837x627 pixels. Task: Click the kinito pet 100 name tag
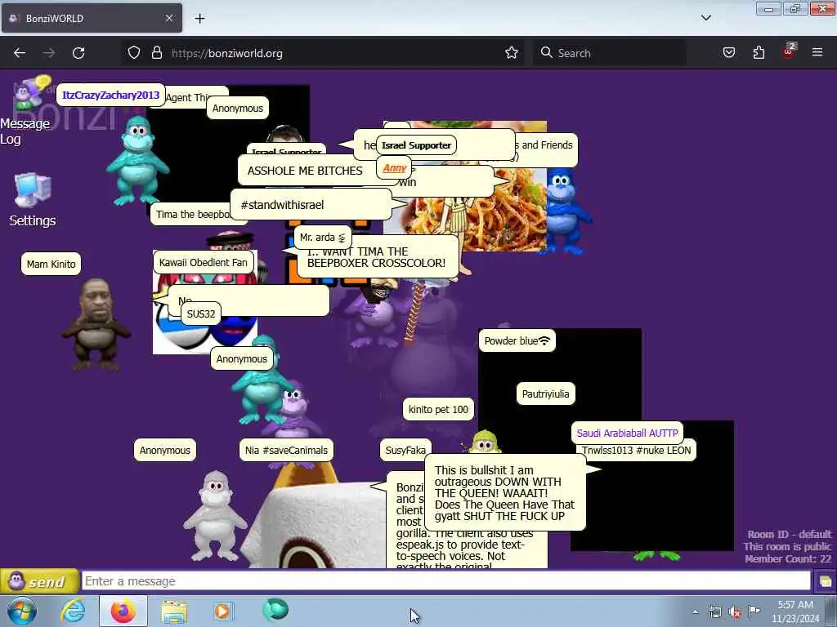tap(438, 410)
